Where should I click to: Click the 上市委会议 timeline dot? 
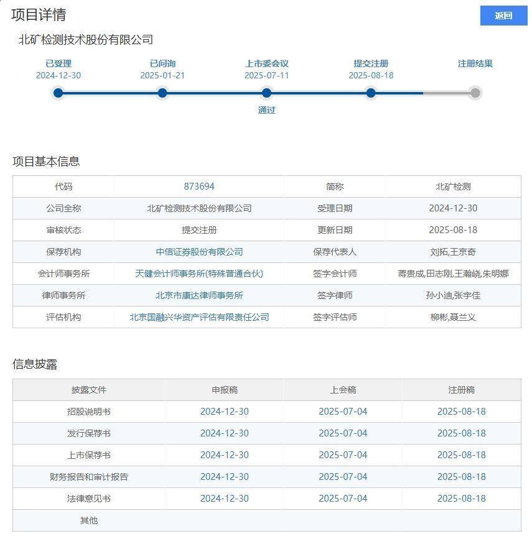267,93
